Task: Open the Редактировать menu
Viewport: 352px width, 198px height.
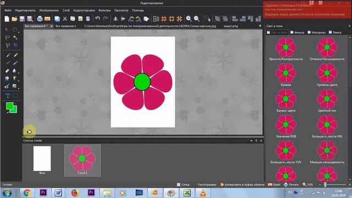Action: [x=25, y=10]
